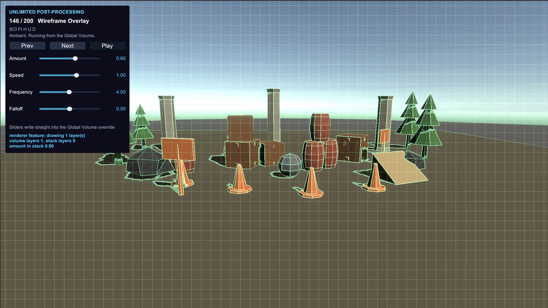Select the Frequency value 4.00
This screenshot has height=308, width=548.
tap(121, 92)
